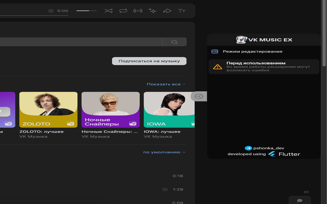Click the track progress bar
The width and height of the screenshot is (327, 204).
tap(34, 16)
